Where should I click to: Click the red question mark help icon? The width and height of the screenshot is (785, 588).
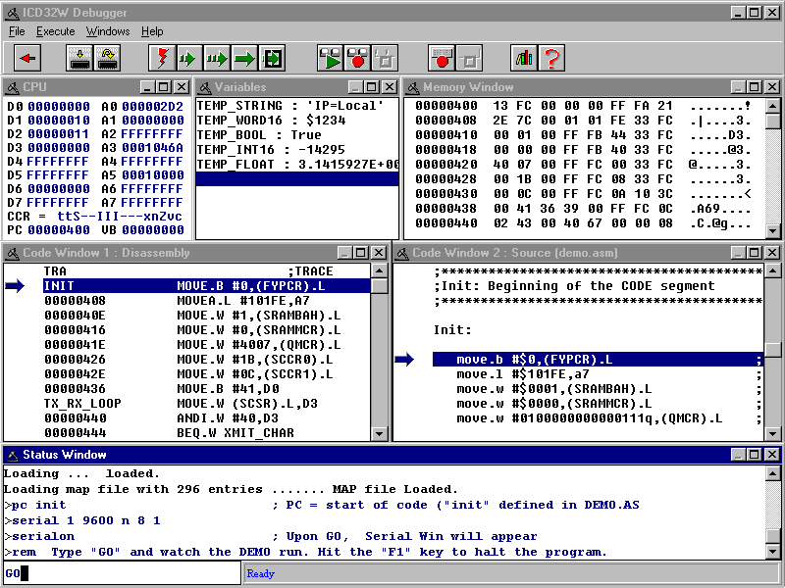551,58
